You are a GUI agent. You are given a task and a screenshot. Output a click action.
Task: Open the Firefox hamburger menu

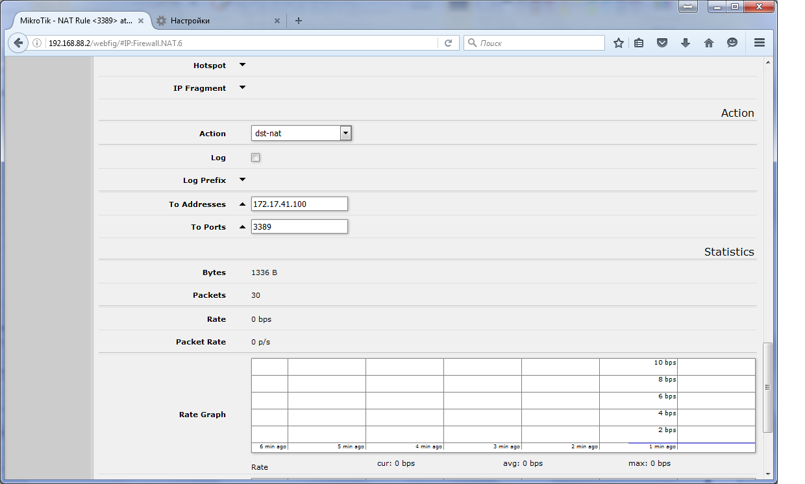pyautogui.click(x=759, y=43)
